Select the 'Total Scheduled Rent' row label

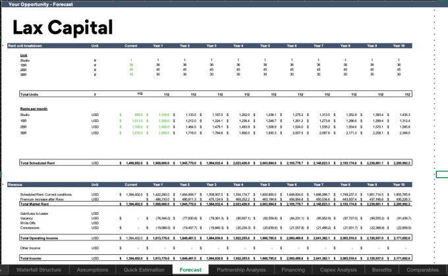pos(38,163)
